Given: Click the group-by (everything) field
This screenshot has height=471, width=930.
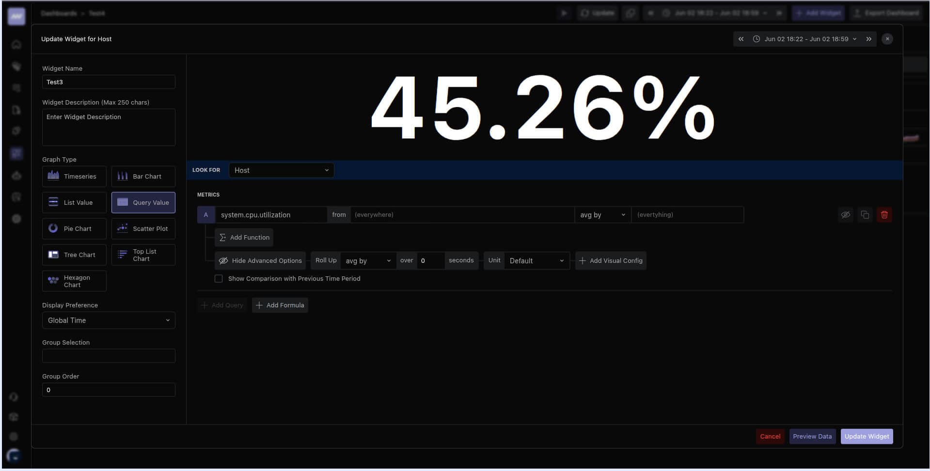Looking at the screenshot, I should pyautogui.click(x=688, y=214).
